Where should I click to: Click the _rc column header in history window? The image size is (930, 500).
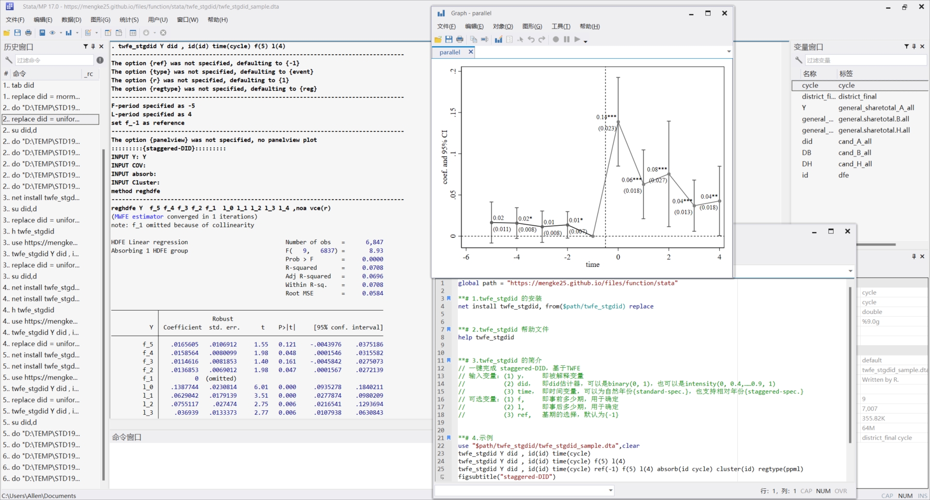tap(89, 74)
